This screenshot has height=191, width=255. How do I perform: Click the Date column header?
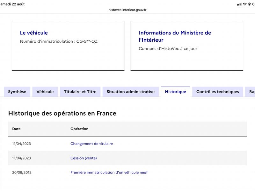[x=17, y=129]
